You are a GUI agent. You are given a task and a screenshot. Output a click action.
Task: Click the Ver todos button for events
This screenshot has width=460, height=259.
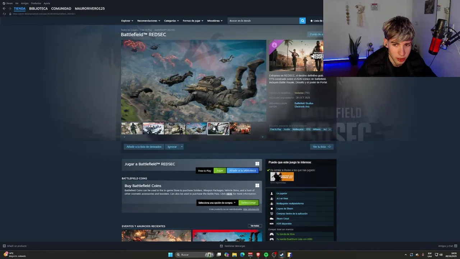point(255,226)
